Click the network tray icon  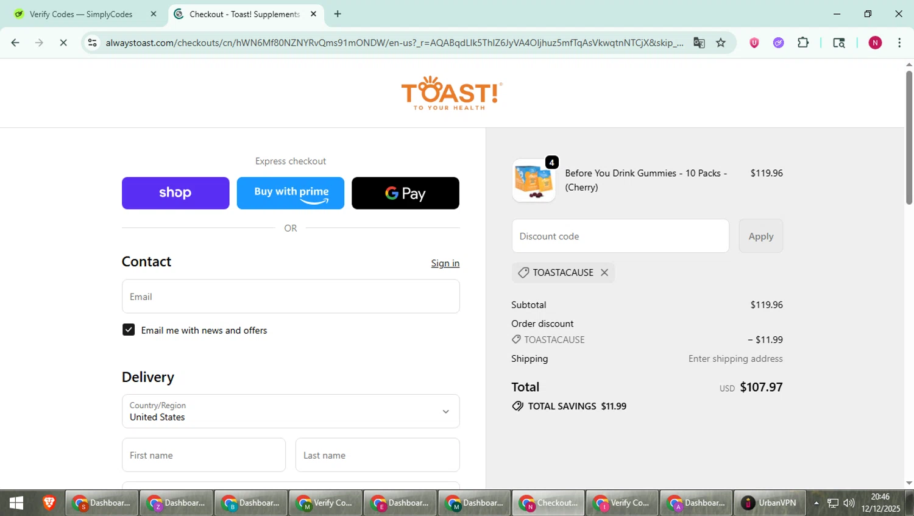pos(833,503)
